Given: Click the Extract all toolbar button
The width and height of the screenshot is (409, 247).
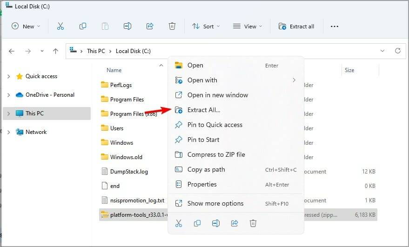Looking at the screenshot, I should point(296,27).
